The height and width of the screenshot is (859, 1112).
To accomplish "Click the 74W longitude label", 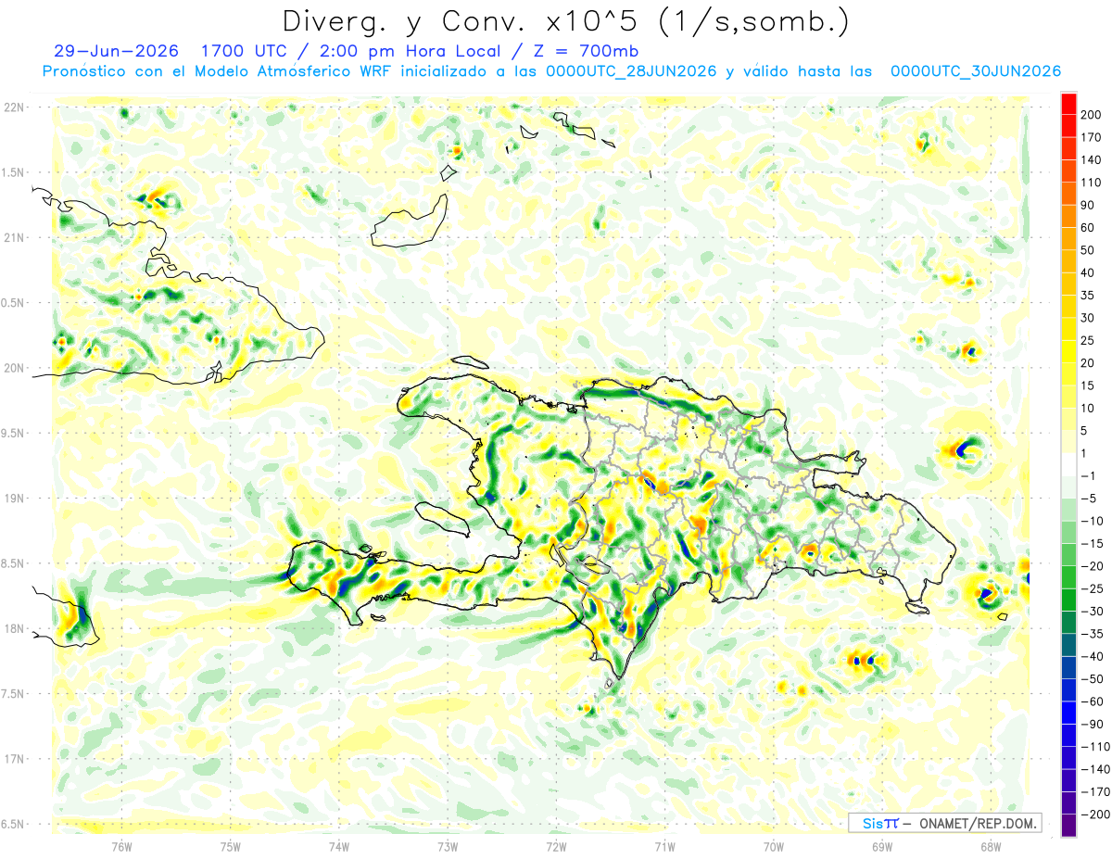I will tap(339, 845).
